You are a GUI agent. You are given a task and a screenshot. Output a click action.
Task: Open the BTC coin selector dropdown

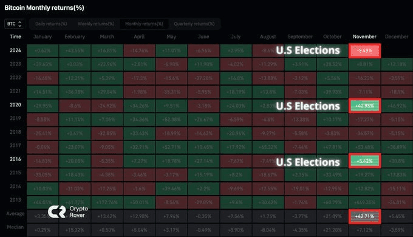pyautogui.click(x=15, y=24)
